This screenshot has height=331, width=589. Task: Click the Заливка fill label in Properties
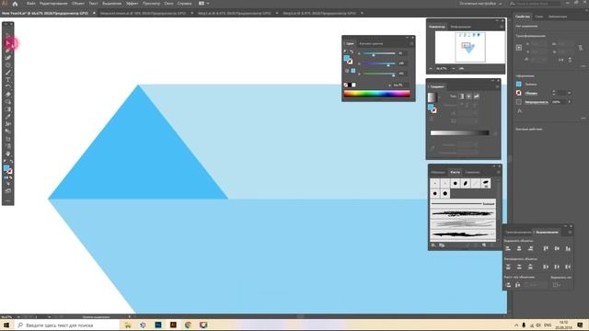(531, 84)
